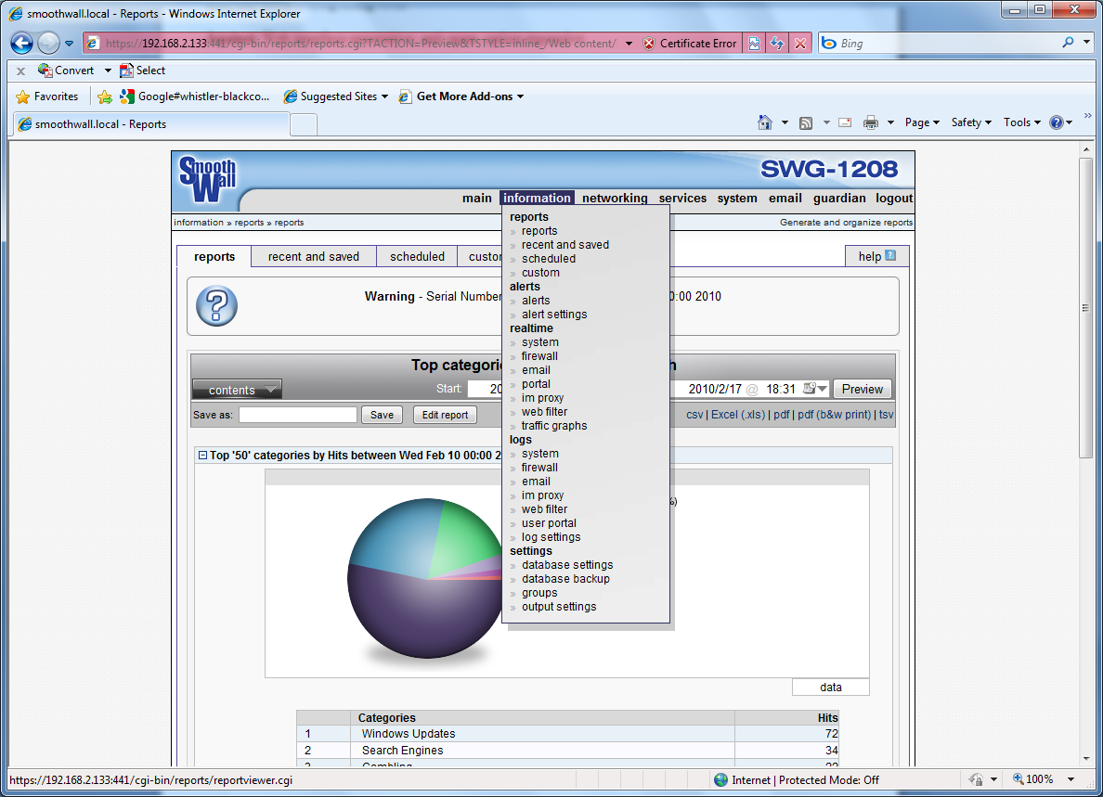Open the main navigation menu
1103x797 pixels.
(x=477, y=199)
